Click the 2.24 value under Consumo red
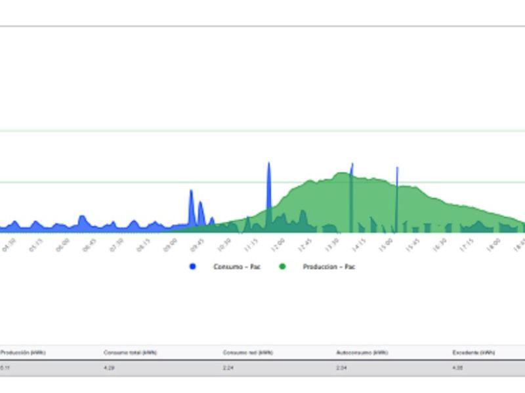The width and height of the screenshot is (525, 393). coord(228,368)
